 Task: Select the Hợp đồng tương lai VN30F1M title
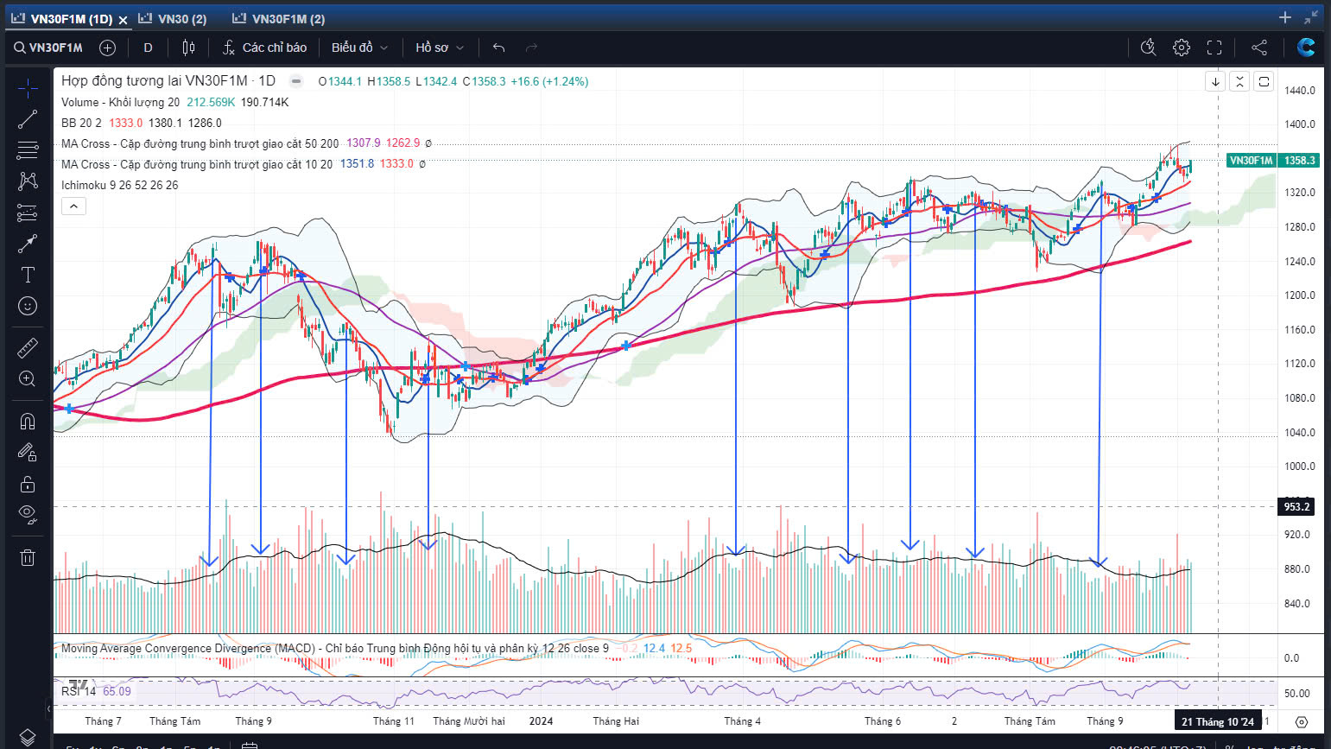click(168, 80)
